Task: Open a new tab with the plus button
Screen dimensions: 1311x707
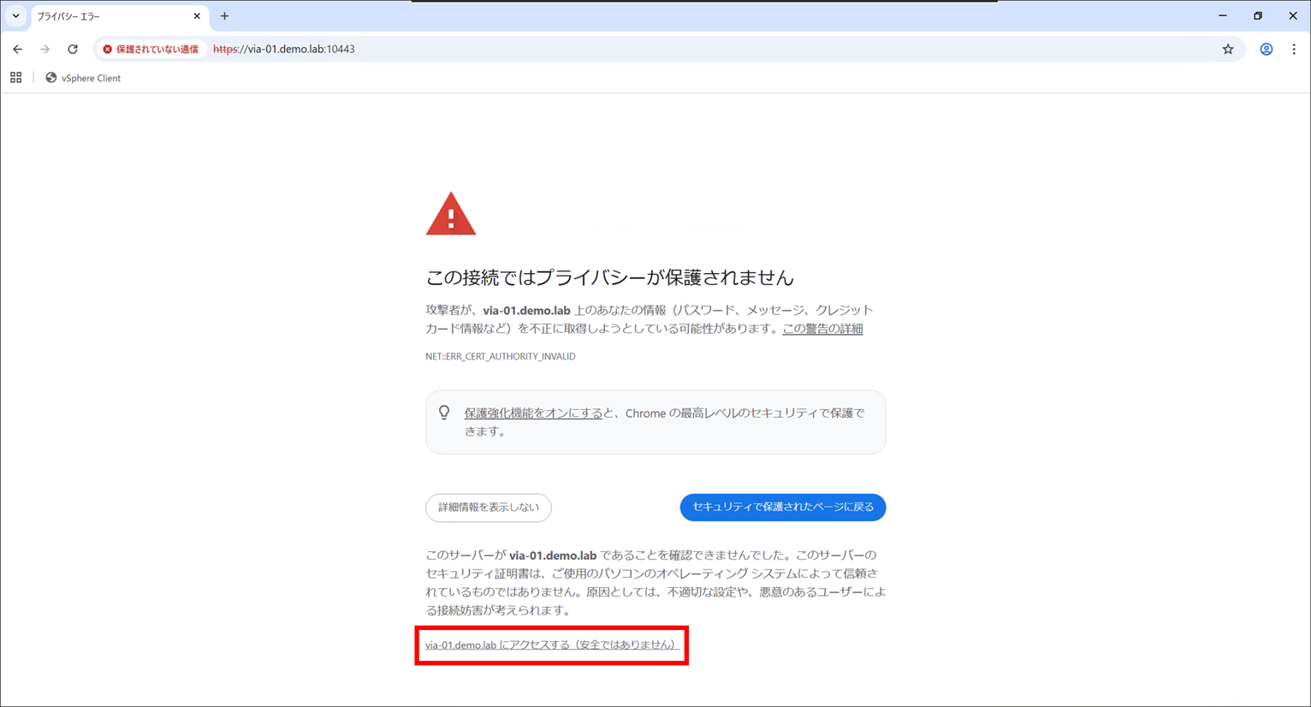Action: point(224,15)
